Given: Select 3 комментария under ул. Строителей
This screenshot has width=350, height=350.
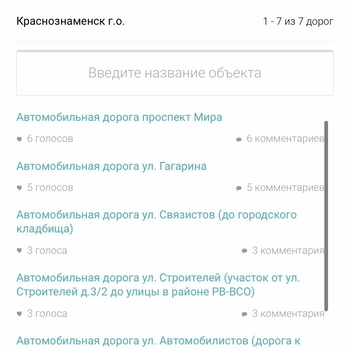Looking at the screenshot, I should pyautogui.click(x=288, y=314).
